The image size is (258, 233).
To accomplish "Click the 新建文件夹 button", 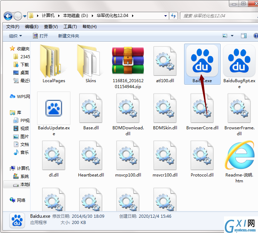I will 69,36.
